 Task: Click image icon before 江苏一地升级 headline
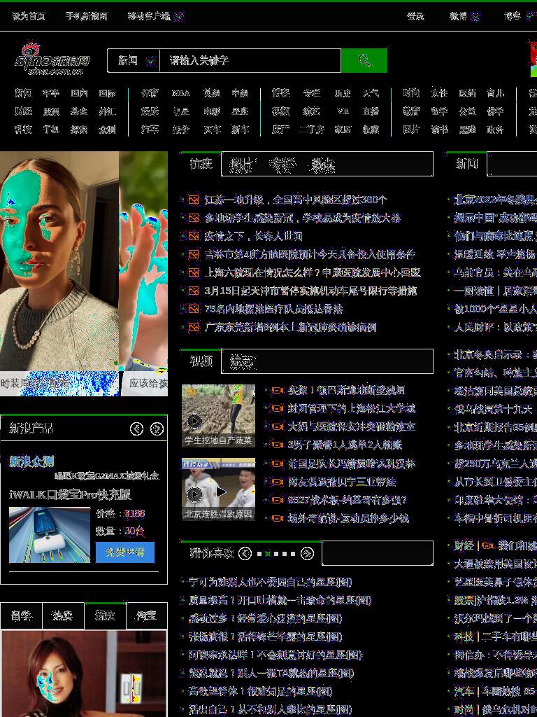click(x=194, y=200)
